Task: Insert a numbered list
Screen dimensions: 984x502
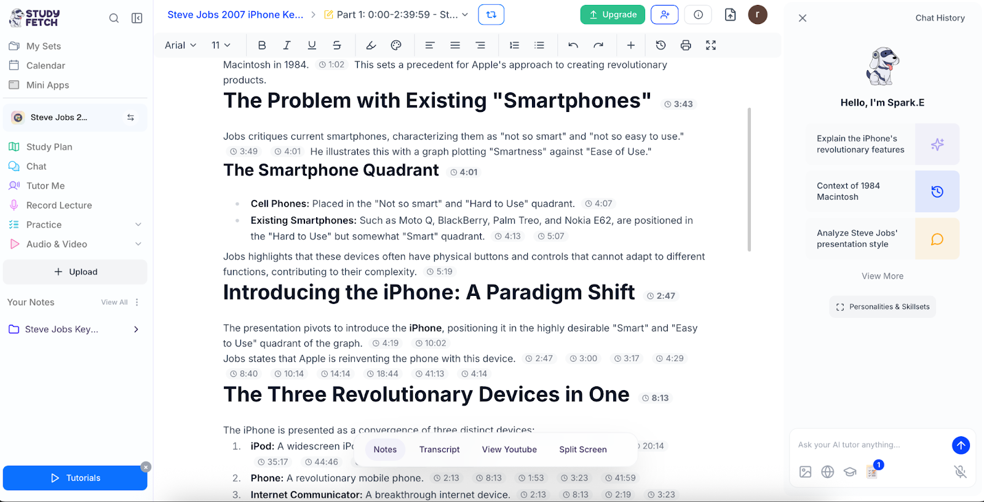Action: (514, 45)
